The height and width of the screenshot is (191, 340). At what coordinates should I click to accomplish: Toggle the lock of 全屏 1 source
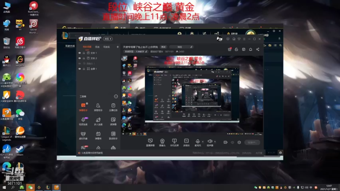pyautogui.click(x=84, y=69)
